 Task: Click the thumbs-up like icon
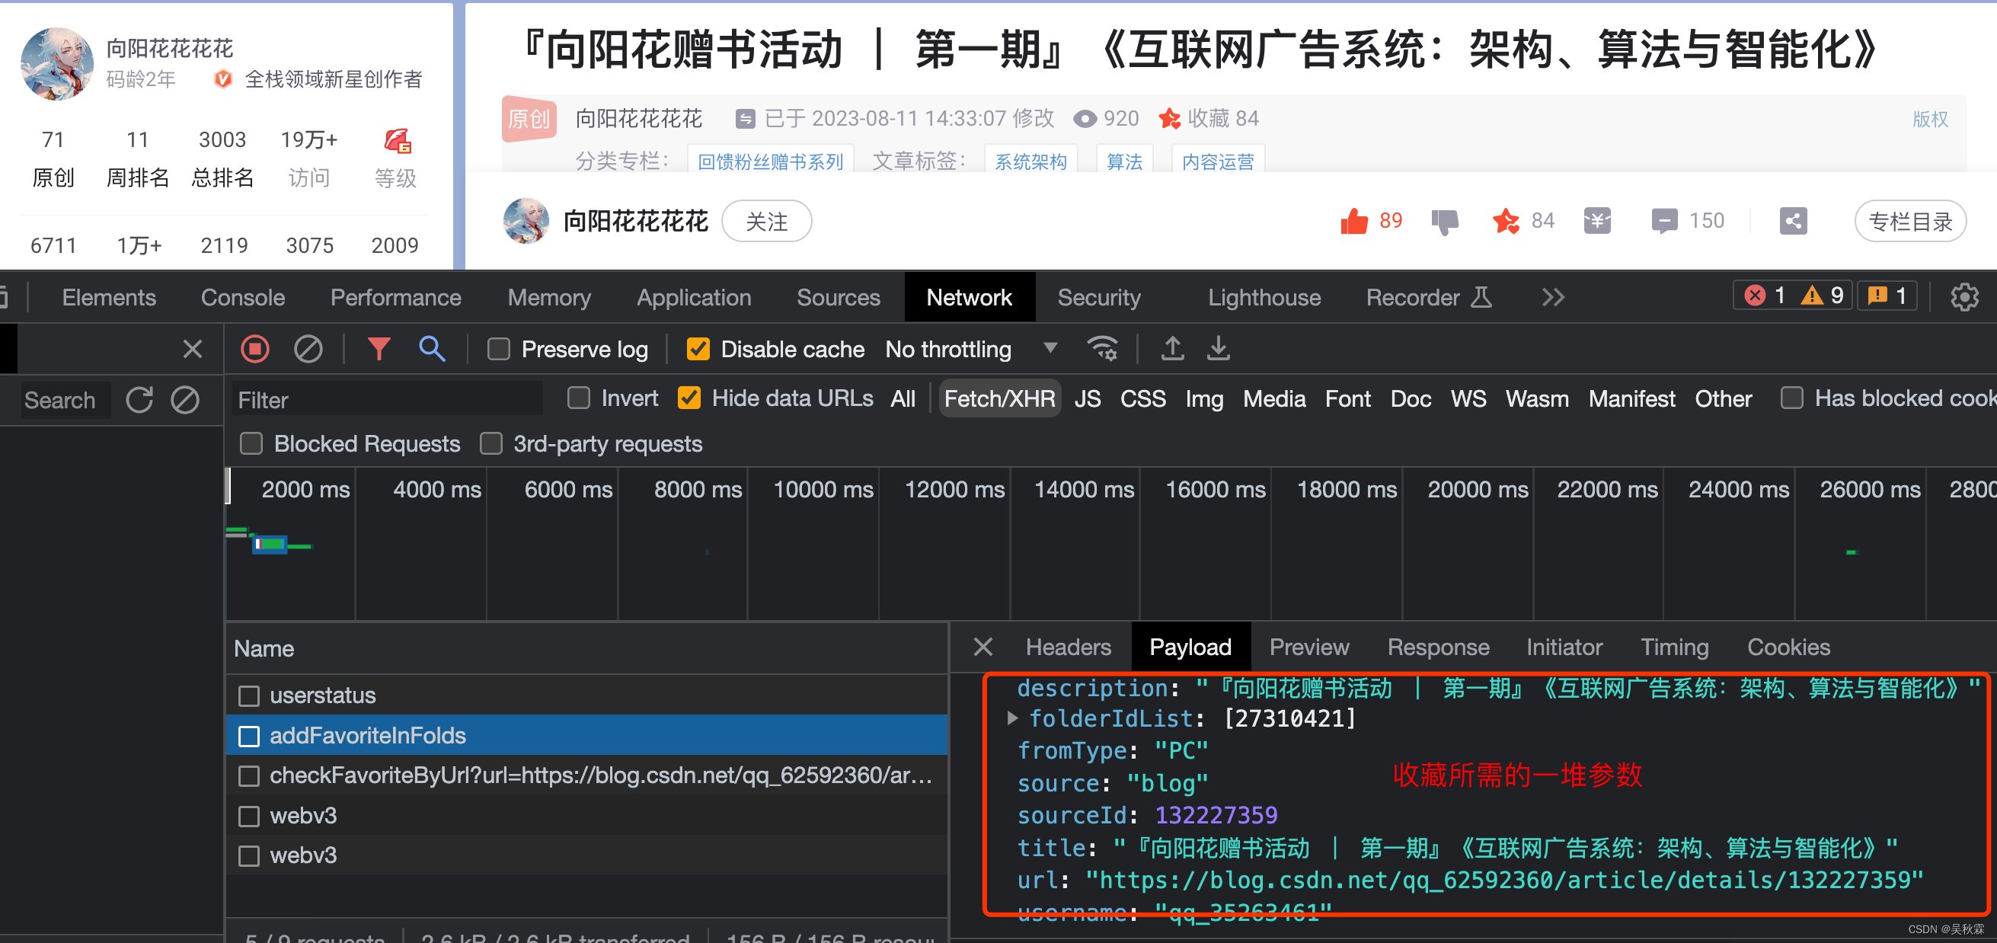pos(1354,222)
